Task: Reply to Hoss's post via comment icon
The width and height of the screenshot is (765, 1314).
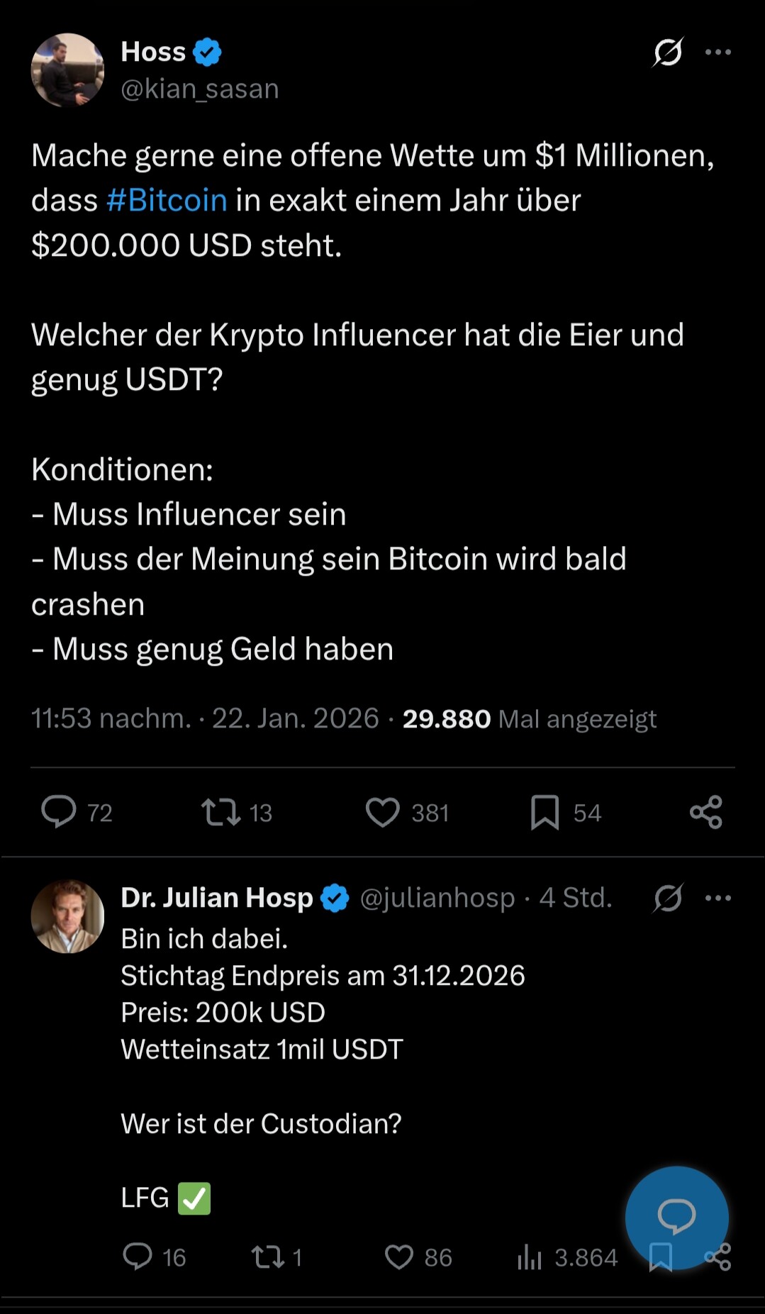Action: pos(59,812)
